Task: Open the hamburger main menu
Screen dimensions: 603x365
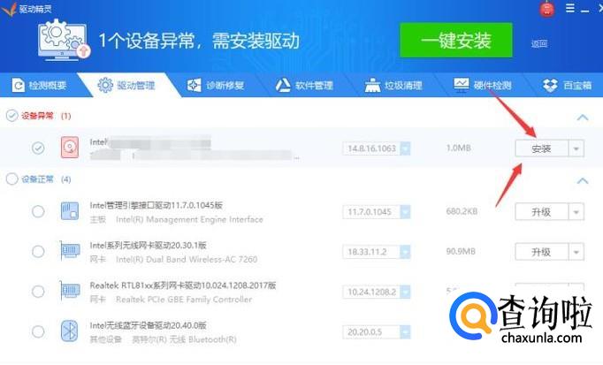Action: 570,8
